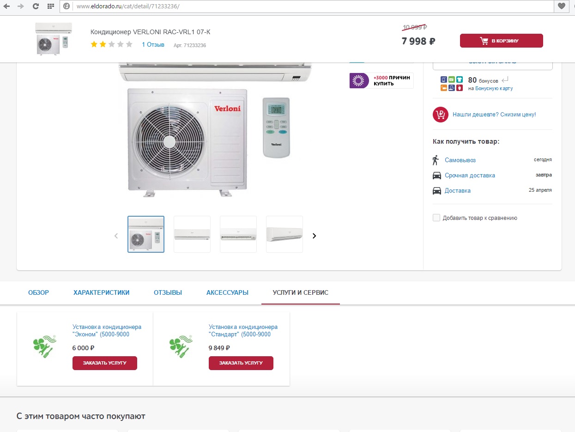
Task: Click the Эконом installation service icon
Action: [44, 346]
